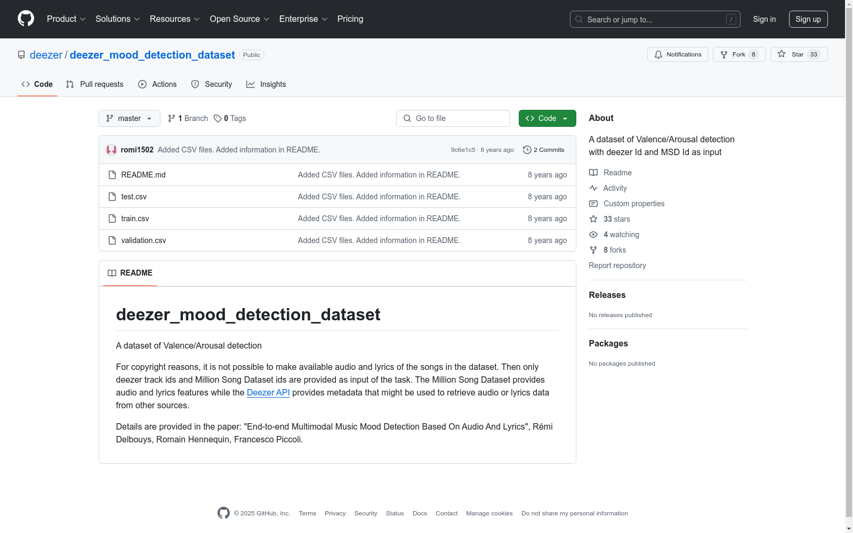Fork this repository
The image size is (853, 533).
pos(739,54)
